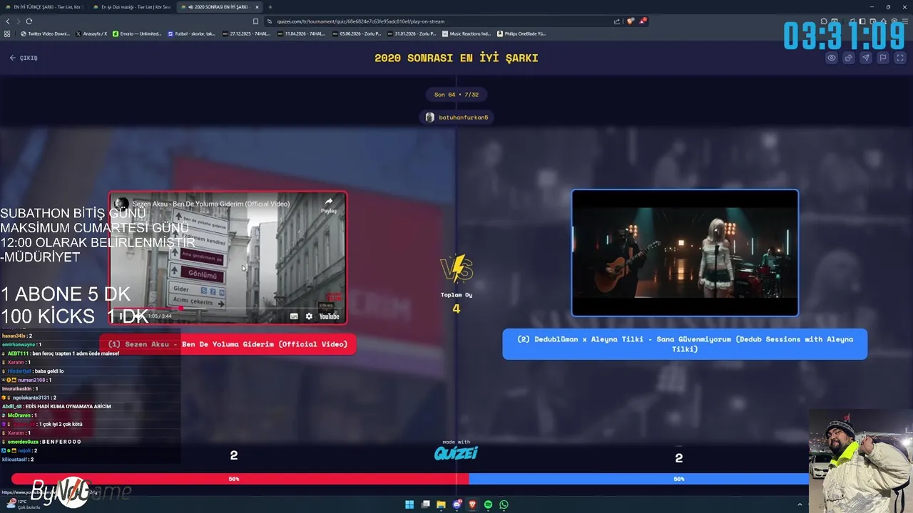Open Anasayfa / X bookmark

tap(91, 33)
